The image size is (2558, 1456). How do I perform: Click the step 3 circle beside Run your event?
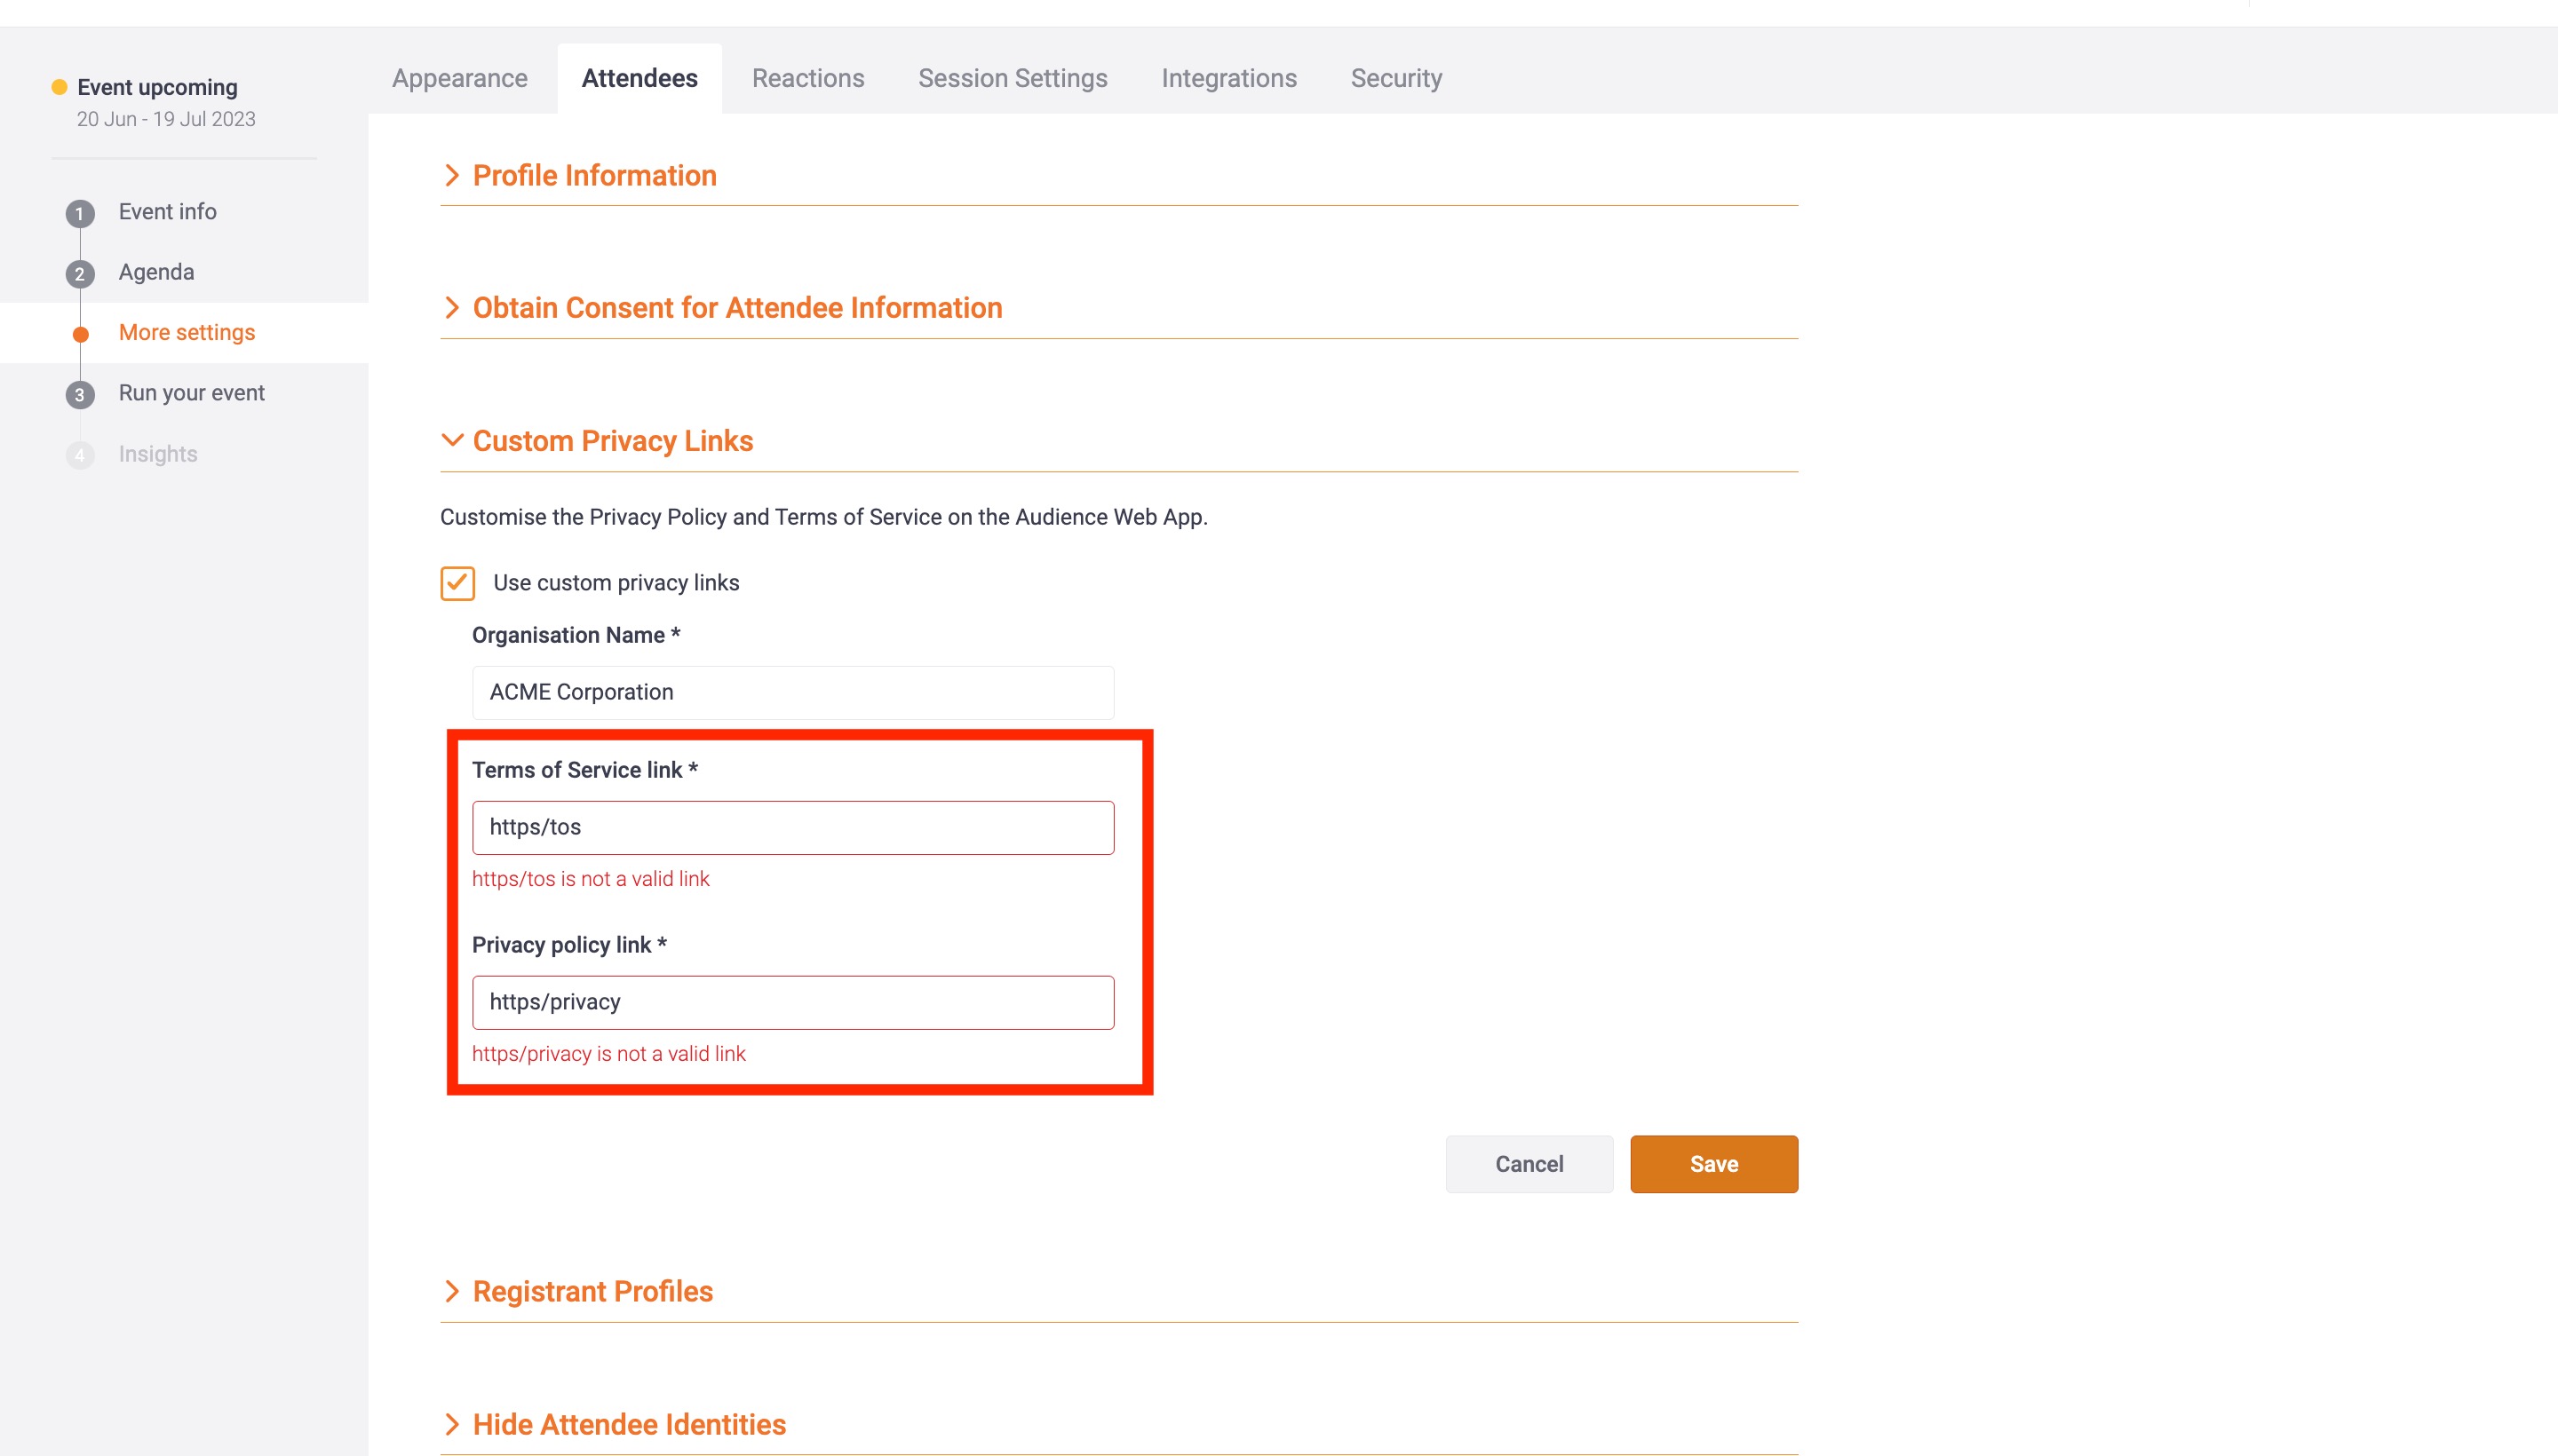[80, 393]
